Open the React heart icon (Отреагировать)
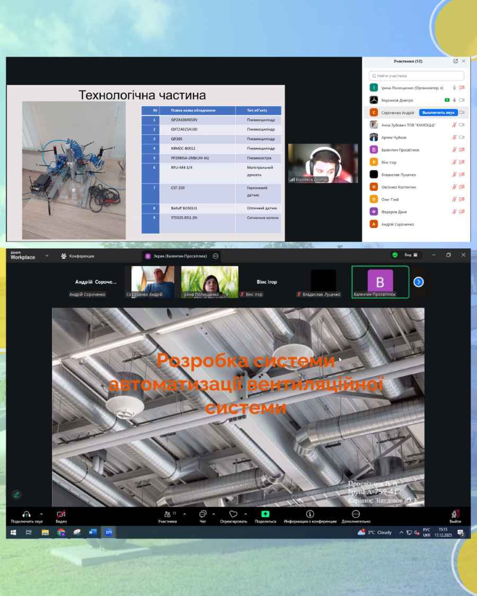 click(x=233, y=514)
